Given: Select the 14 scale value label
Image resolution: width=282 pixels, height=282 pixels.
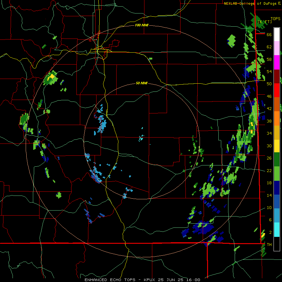Looking at the screenshot, I should pos(269,195).
